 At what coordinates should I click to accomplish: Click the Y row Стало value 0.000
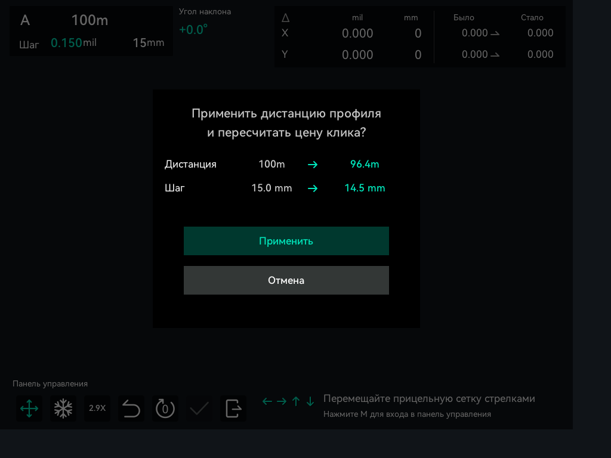541,54
